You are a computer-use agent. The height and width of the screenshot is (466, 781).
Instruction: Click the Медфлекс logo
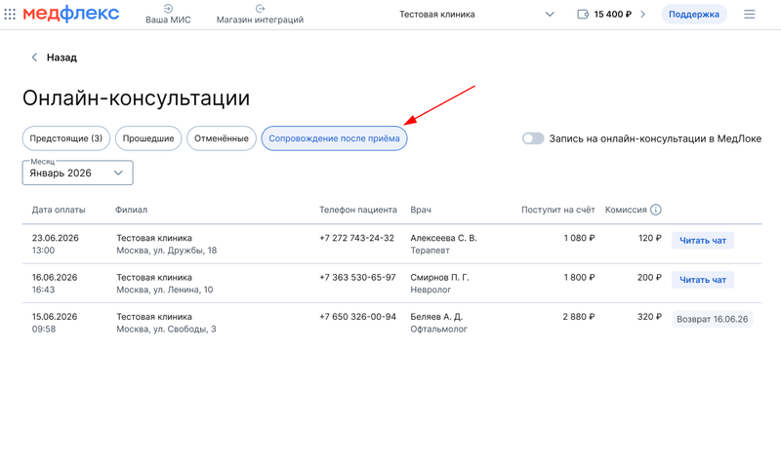click(x=70, y=14)
